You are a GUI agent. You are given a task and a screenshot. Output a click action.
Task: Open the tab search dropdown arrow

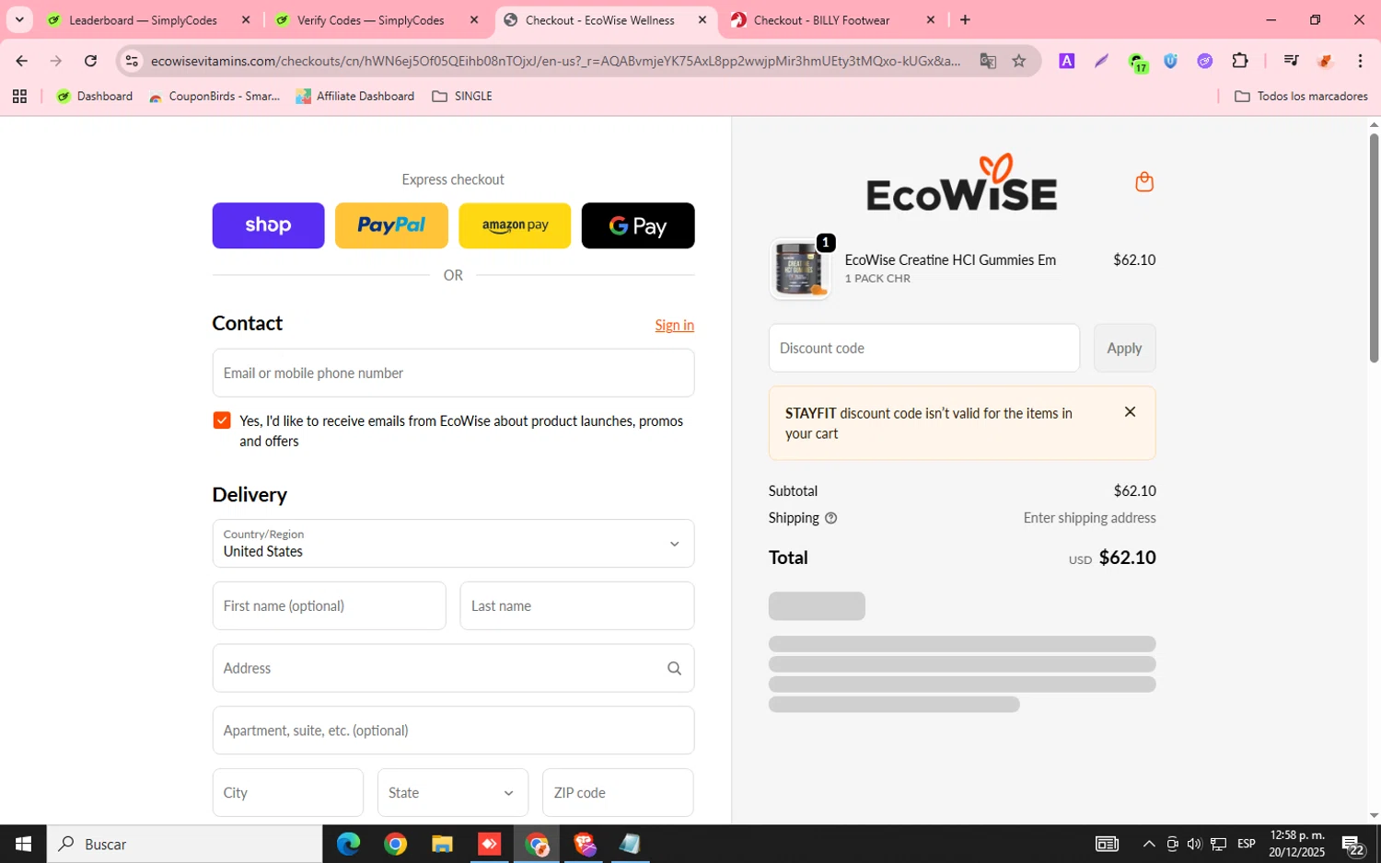(x=19, y=19)
